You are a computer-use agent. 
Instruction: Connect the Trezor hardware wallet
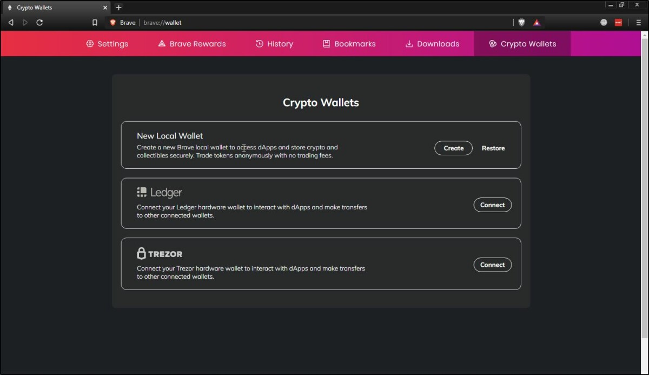coord(492,265)
